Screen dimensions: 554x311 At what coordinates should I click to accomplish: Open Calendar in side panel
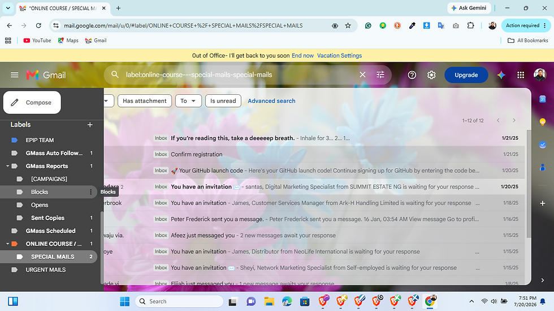(x=543, y=99)
